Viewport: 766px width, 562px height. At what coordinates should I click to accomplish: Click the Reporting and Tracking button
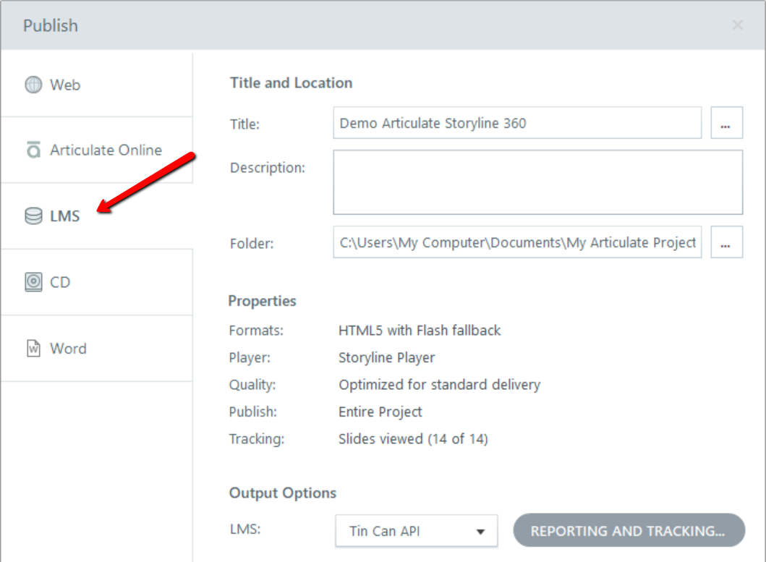tap(629, 530)
